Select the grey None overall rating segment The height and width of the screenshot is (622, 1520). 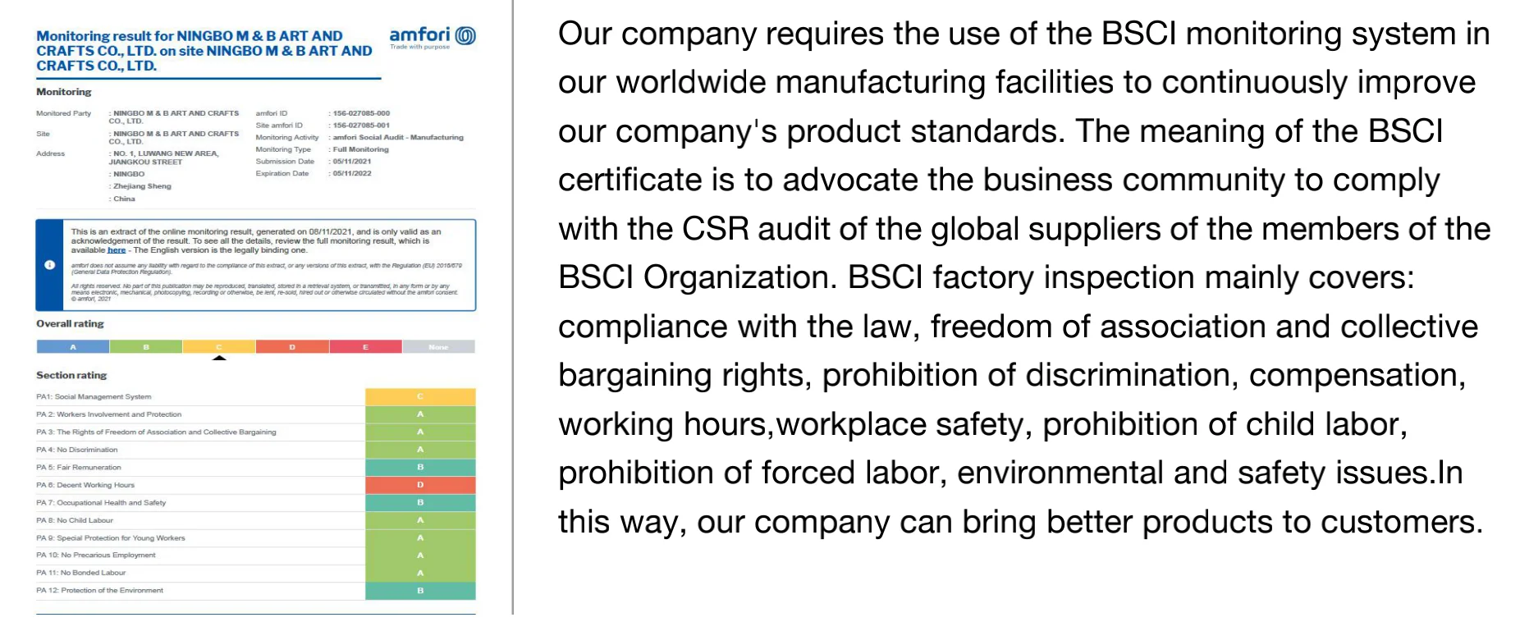tap(438, 347)
